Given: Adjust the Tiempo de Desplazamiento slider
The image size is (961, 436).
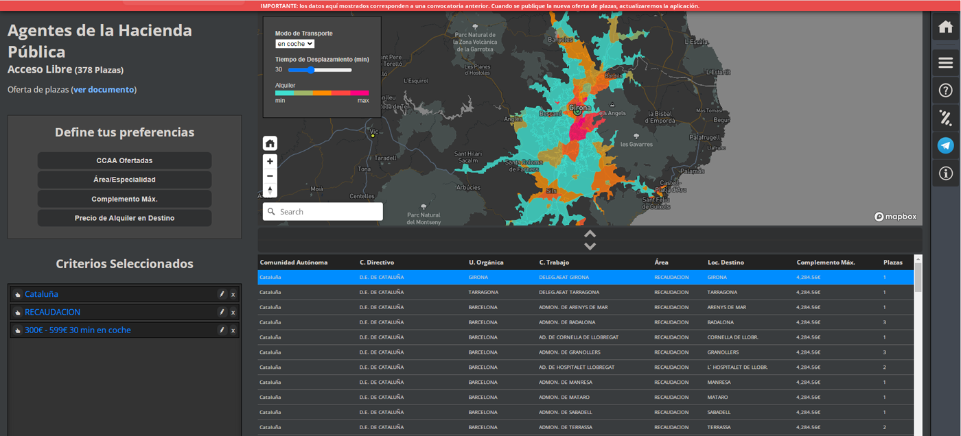Looking at the screenshot, I should (312, 70).
